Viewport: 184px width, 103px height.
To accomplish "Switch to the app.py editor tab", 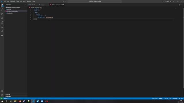I will 43,5.
